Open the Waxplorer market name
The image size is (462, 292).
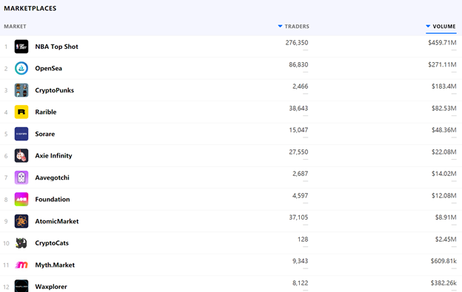(51, 287)
